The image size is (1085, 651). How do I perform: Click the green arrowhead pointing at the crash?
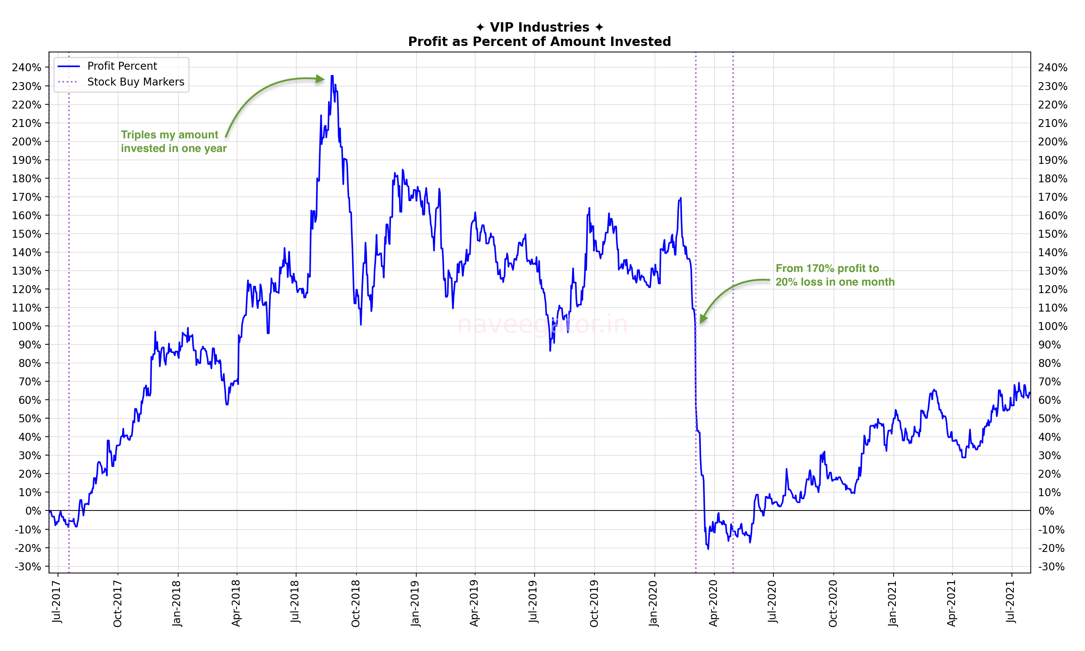click(x=703, y=319)
